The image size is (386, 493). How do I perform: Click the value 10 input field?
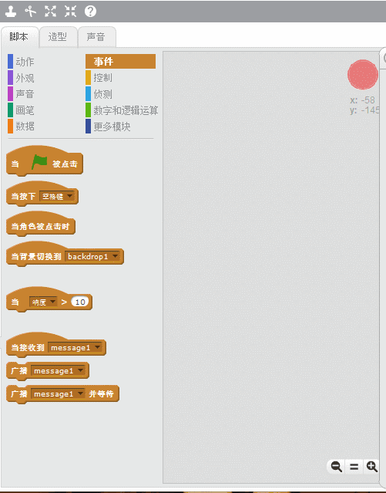(x=80, y=302)
